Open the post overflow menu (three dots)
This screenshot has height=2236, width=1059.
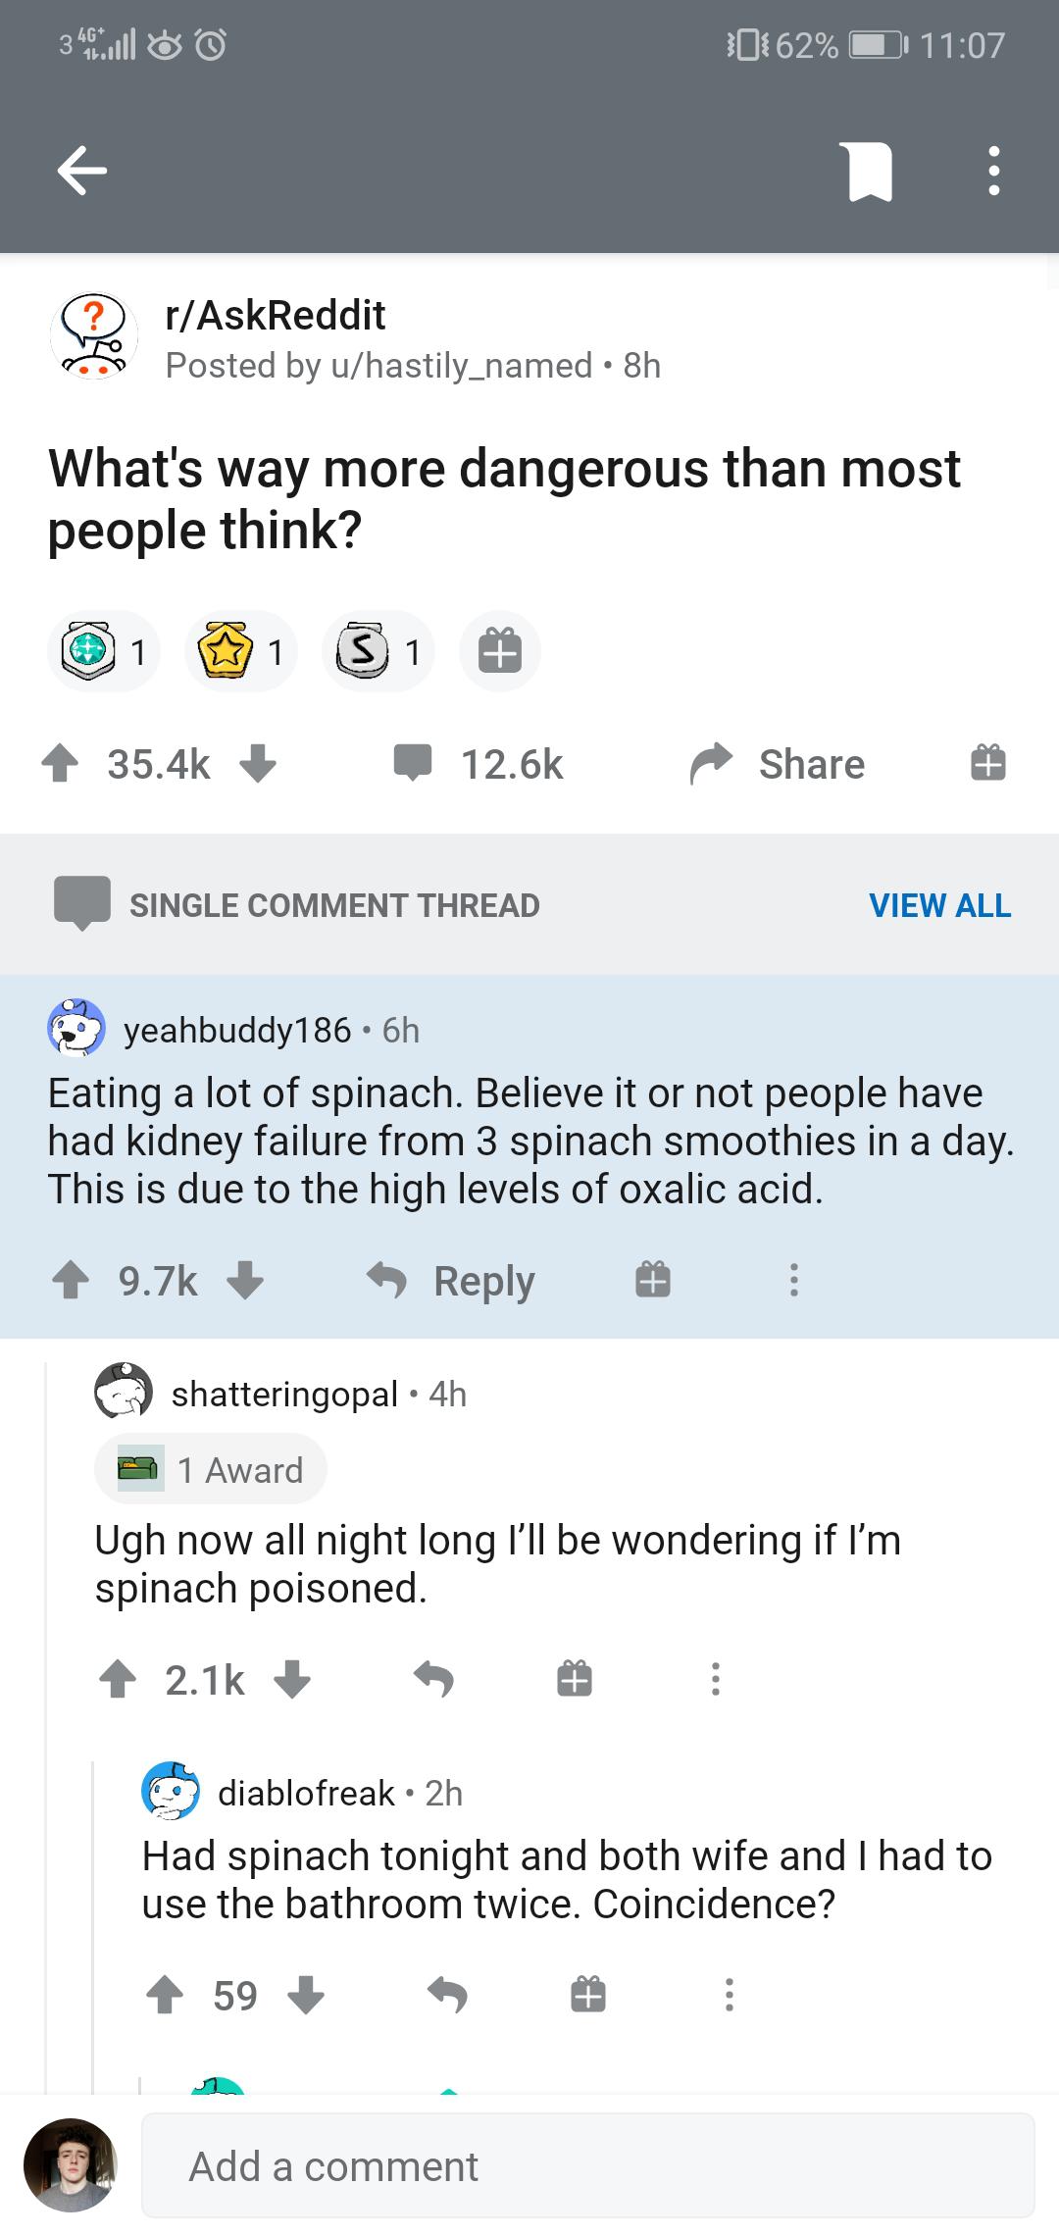point(993,172)
